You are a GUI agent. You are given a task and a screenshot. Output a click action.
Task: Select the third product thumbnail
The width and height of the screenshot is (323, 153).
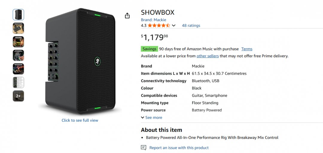18,42
